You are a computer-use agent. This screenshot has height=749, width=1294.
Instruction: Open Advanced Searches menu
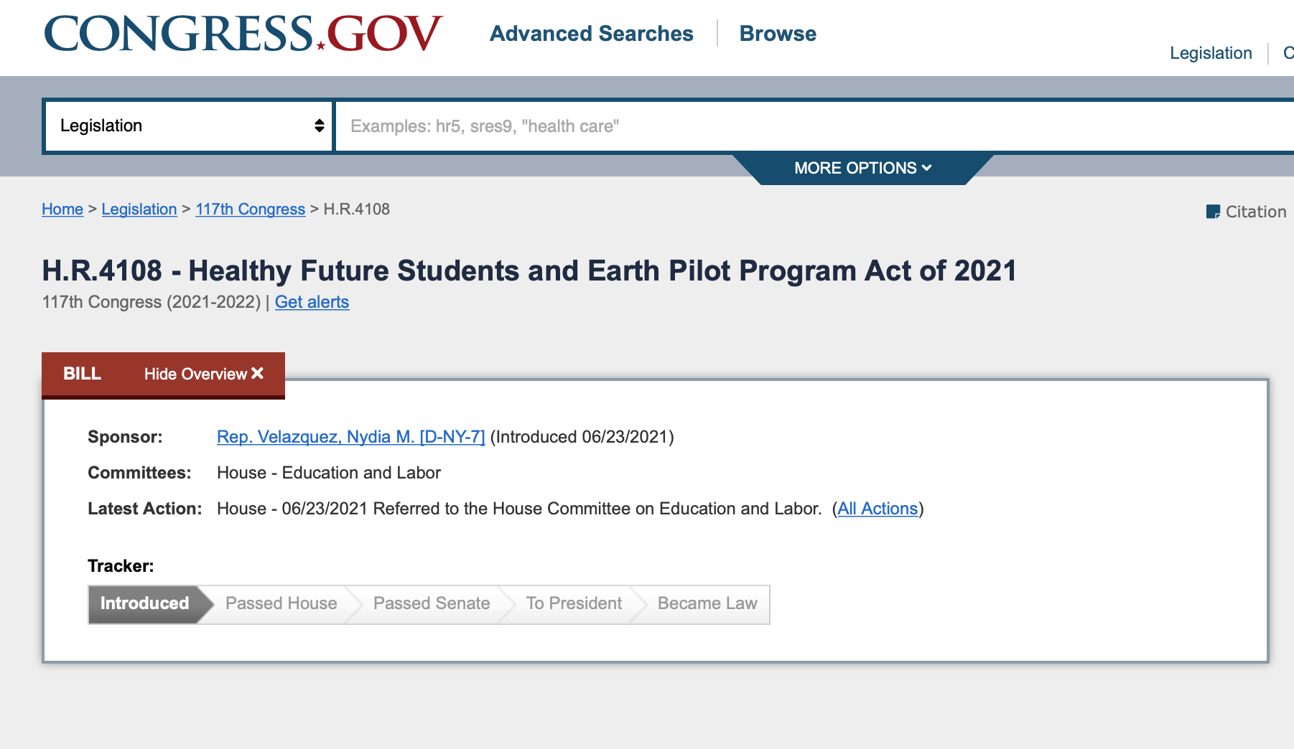[591, 34]
